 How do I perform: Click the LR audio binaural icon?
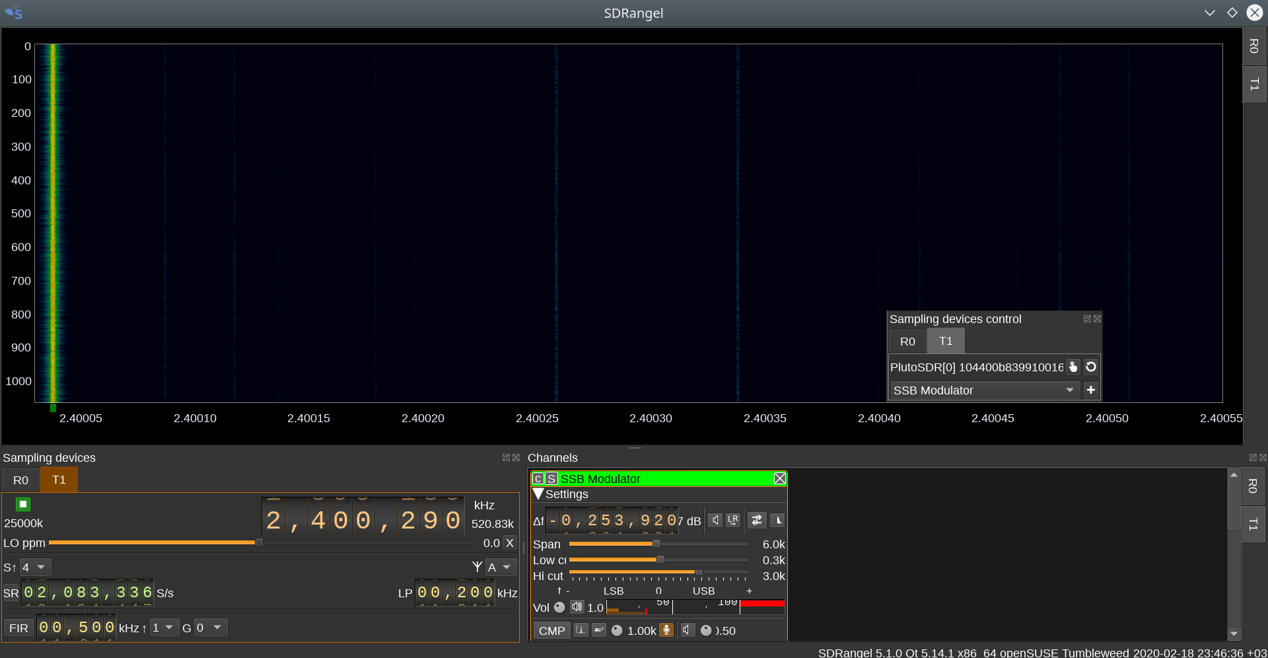point(733,521)
